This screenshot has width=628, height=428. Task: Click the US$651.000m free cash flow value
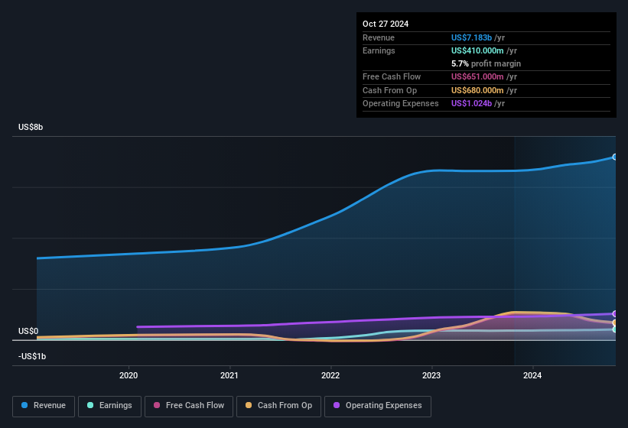tap(477, 76)
